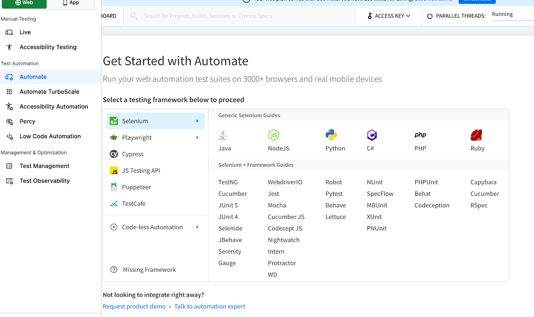Click Talk to automation expert link
This screenshot has width=534, height=317.
[x=210, y=306]
